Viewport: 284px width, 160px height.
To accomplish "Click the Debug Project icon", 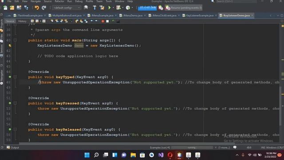I will 118,8.
